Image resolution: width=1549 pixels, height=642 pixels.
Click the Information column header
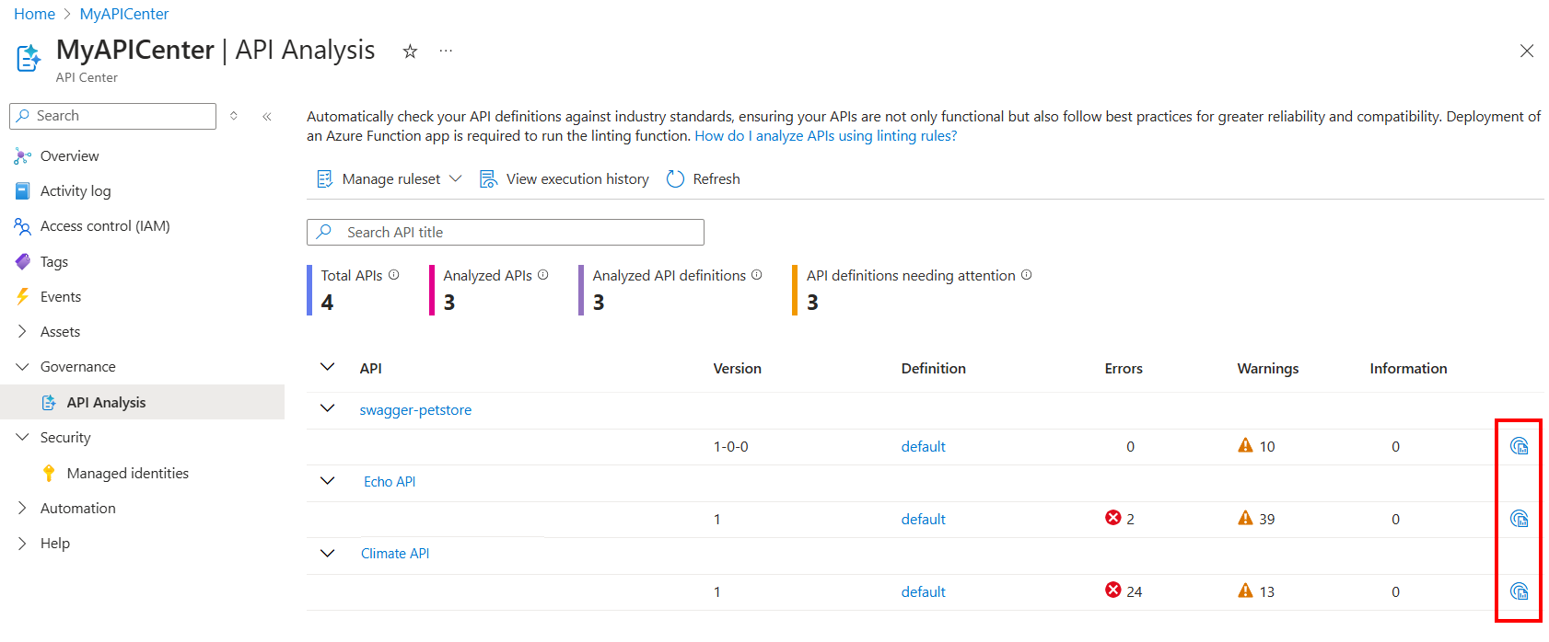point(1408,369)
